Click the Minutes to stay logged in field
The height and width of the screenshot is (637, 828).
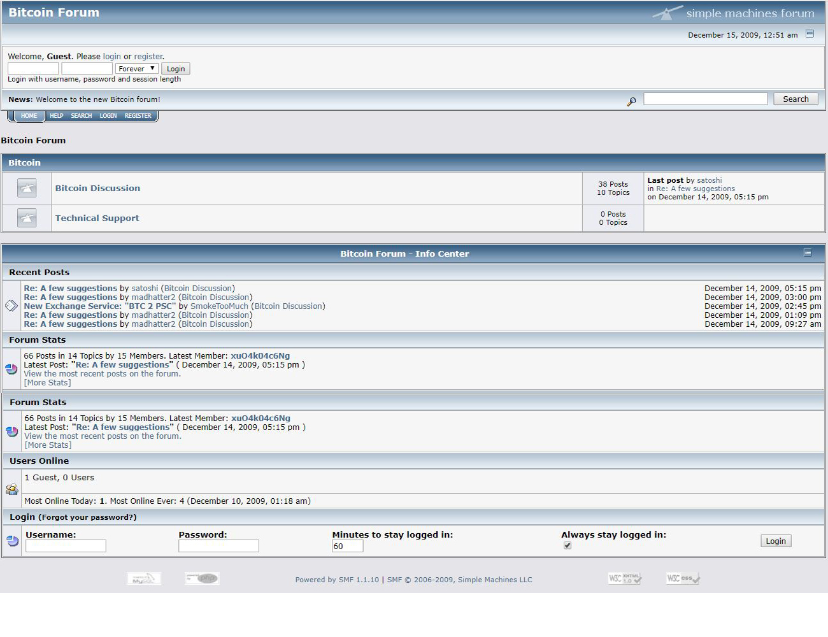click(348, 546)
